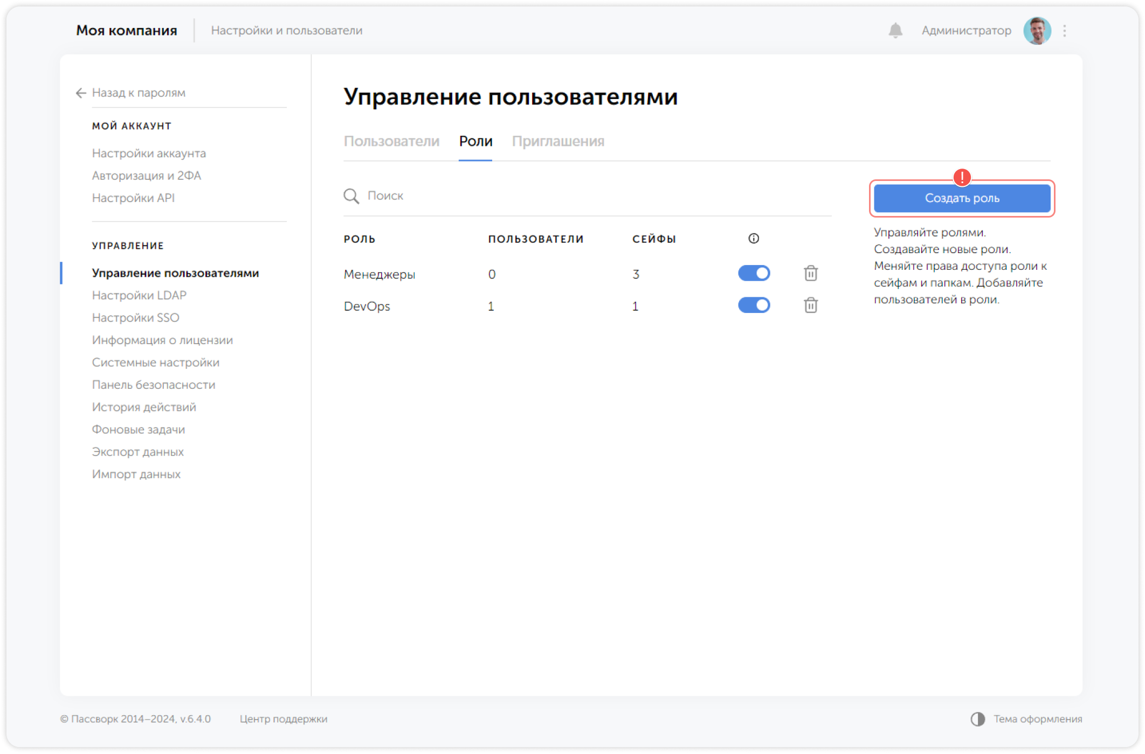Open the notification bell
The width and height of the screenshot is (1145, 754).
(895, 31)
